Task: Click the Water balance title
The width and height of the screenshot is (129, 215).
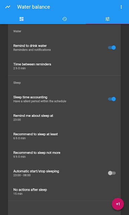Action: 34,7
